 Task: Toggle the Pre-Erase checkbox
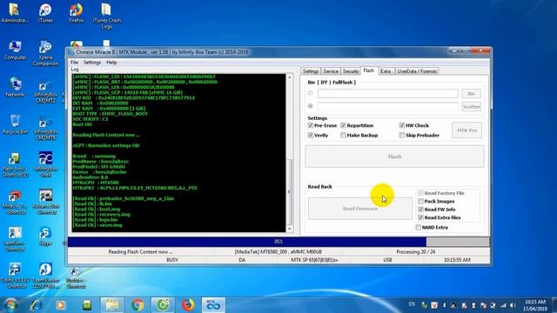click(x=311, y=125)
